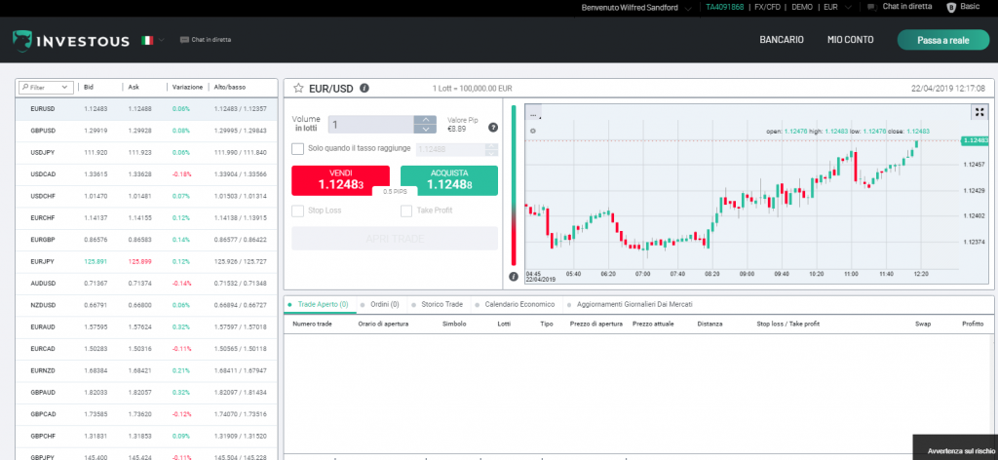Viewport: 998px width, 460px height.
Task: Select the USDJPY row
Action: point(146,153)
